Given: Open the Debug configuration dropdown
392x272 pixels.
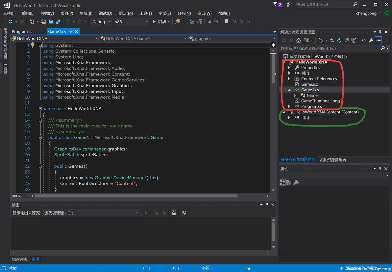Looking at the screenshot, I should pyautogui.click(x=101, y=22).
